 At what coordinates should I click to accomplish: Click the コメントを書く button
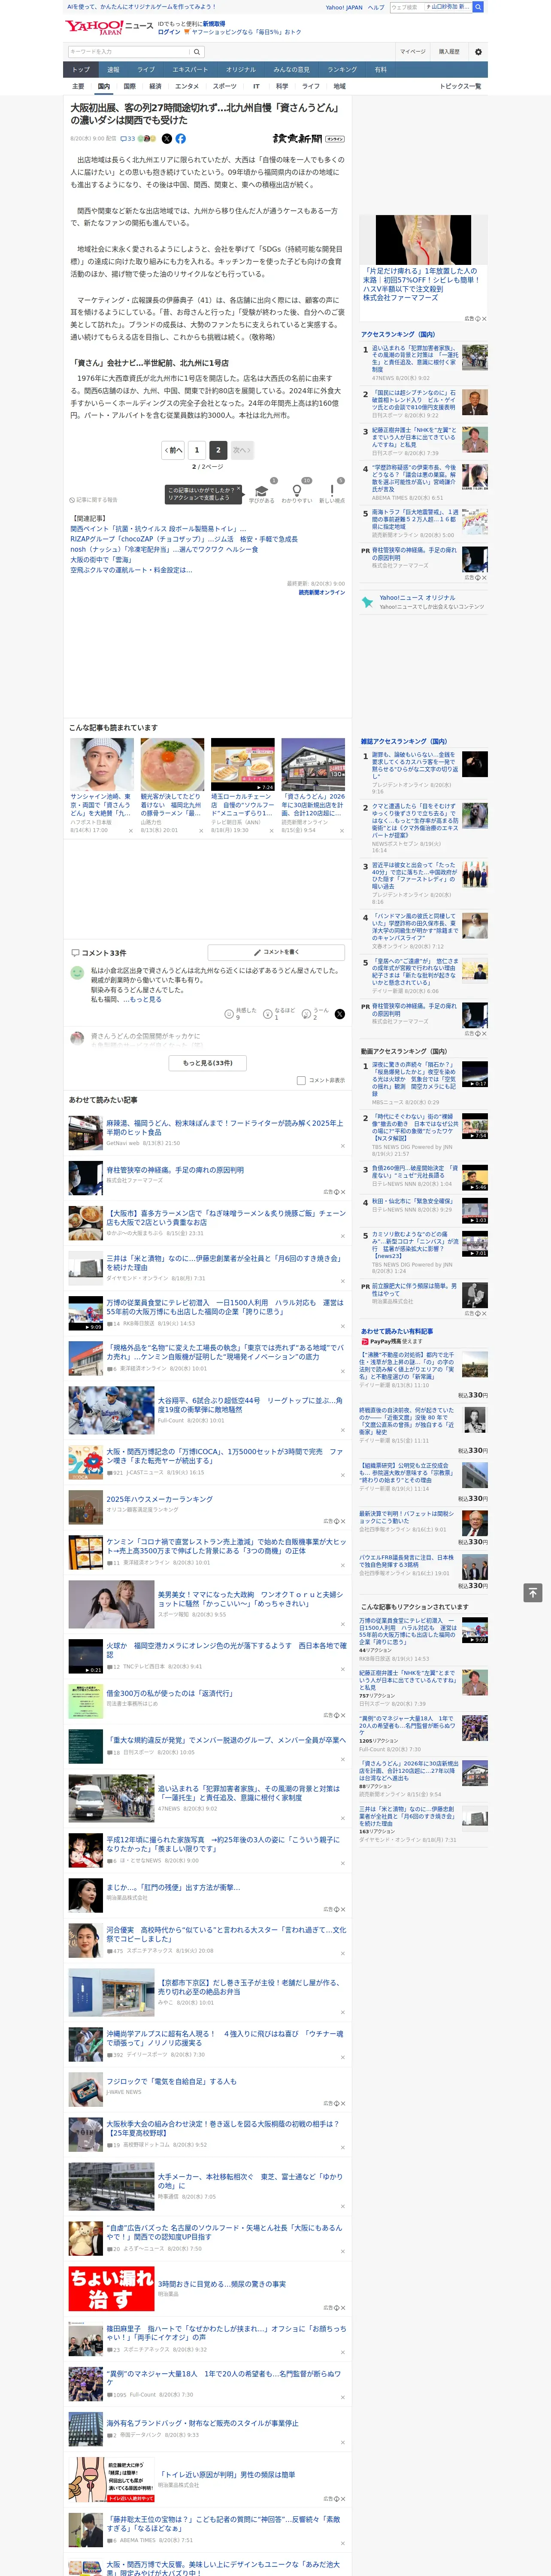pos(276,952)
